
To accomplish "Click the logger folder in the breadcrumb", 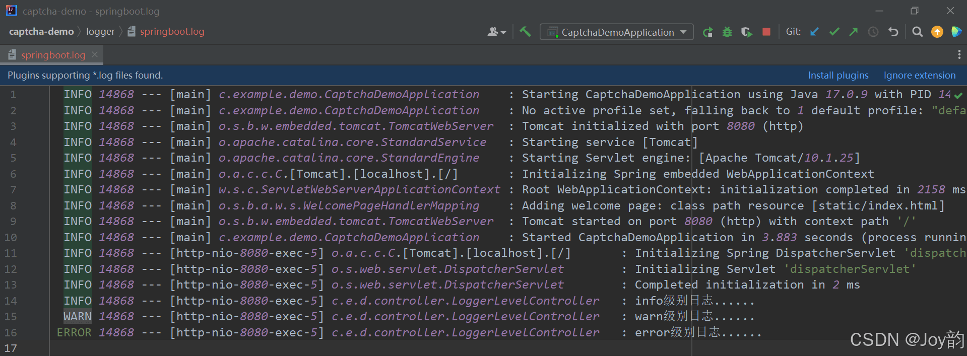I will pyautogui.click(x=100, y=31).
